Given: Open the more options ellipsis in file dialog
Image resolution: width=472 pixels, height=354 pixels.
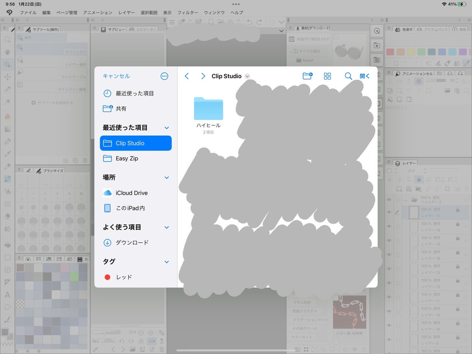Looking at the screenshot, I should pyautogui.click(x=164, y=76).
